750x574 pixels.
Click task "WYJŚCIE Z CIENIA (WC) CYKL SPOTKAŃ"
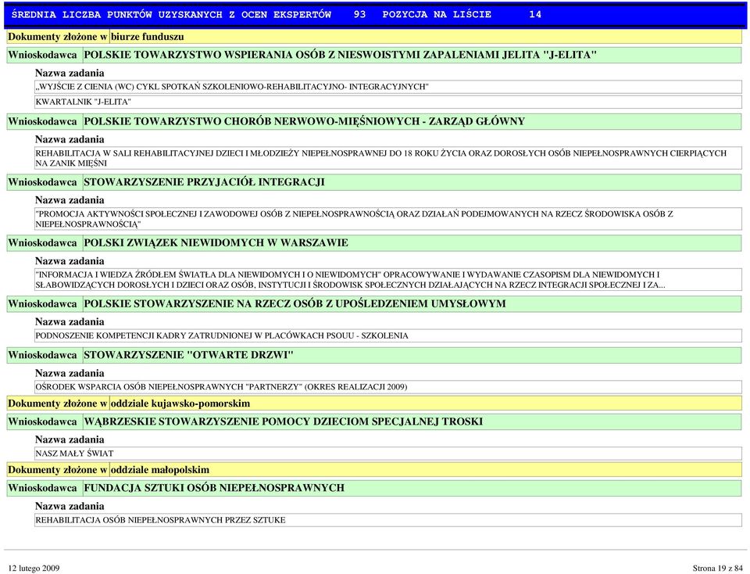coord(388,87)
